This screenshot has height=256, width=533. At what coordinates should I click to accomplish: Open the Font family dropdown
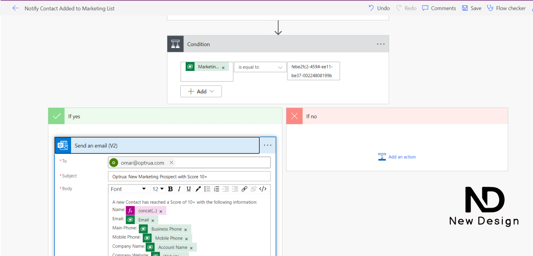click(128, 189)
